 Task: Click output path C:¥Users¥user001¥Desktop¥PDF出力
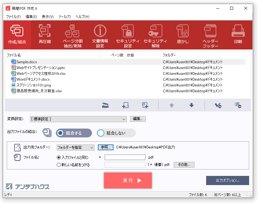(x=145, y=147)
